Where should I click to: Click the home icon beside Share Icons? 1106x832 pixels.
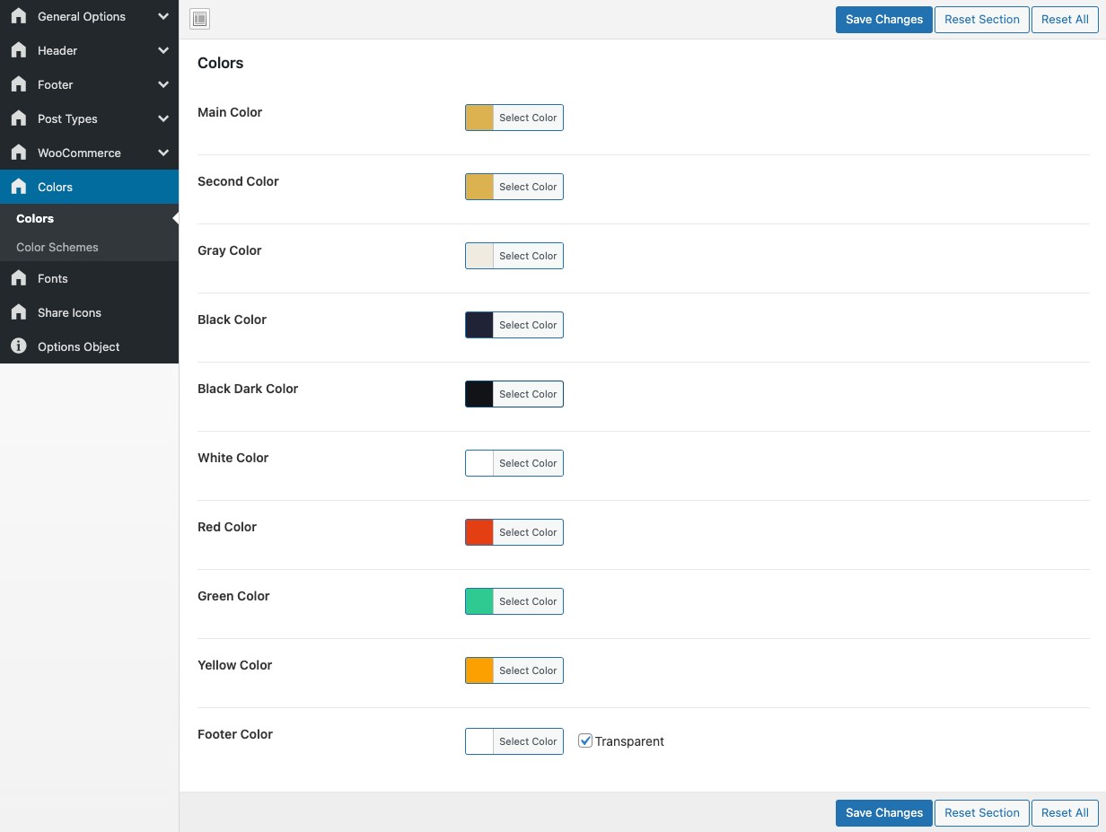(x=19, y=312)
